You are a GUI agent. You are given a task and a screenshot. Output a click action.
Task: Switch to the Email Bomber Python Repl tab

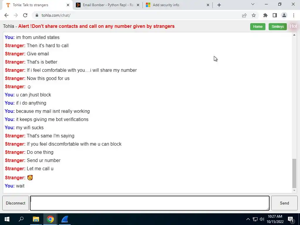108,5
